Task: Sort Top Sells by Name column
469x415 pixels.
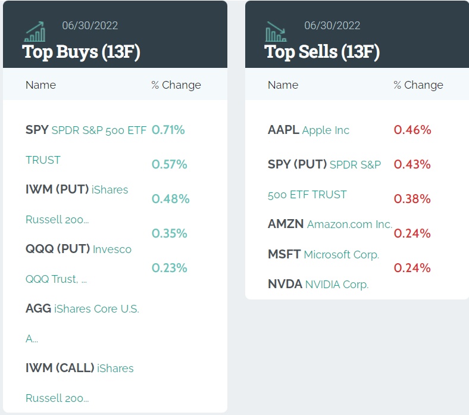Action: tap(283, 85)
